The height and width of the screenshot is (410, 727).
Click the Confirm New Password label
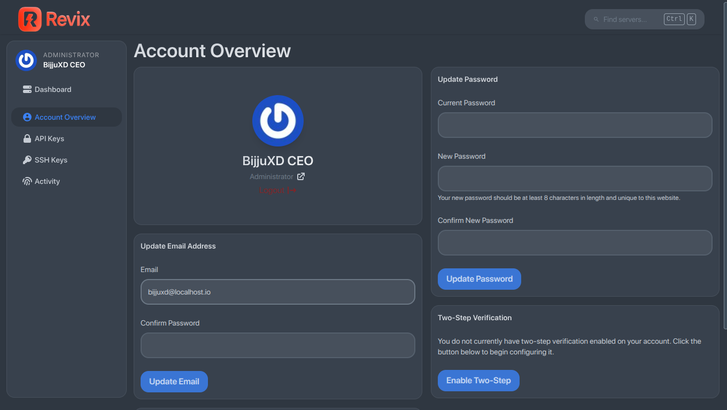(476, 220)
